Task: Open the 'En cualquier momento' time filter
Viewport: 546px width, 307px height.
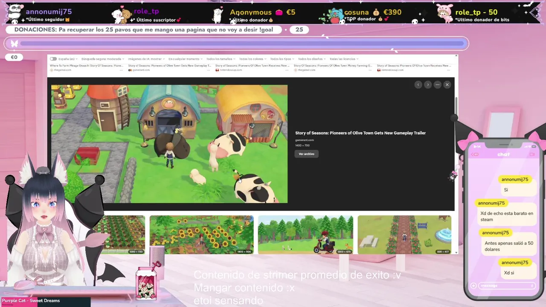Action: 185,59
